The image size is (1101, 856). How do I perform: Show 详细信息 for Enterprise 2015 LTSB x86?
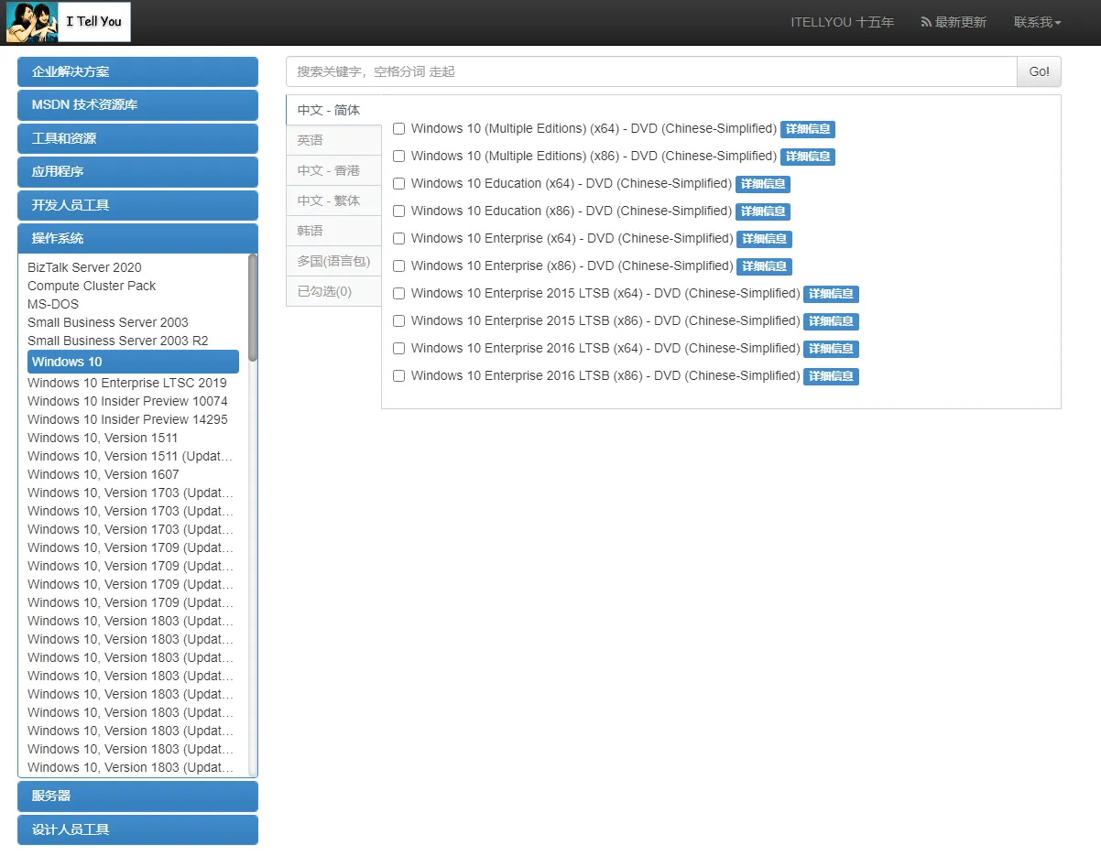point(832,321)
